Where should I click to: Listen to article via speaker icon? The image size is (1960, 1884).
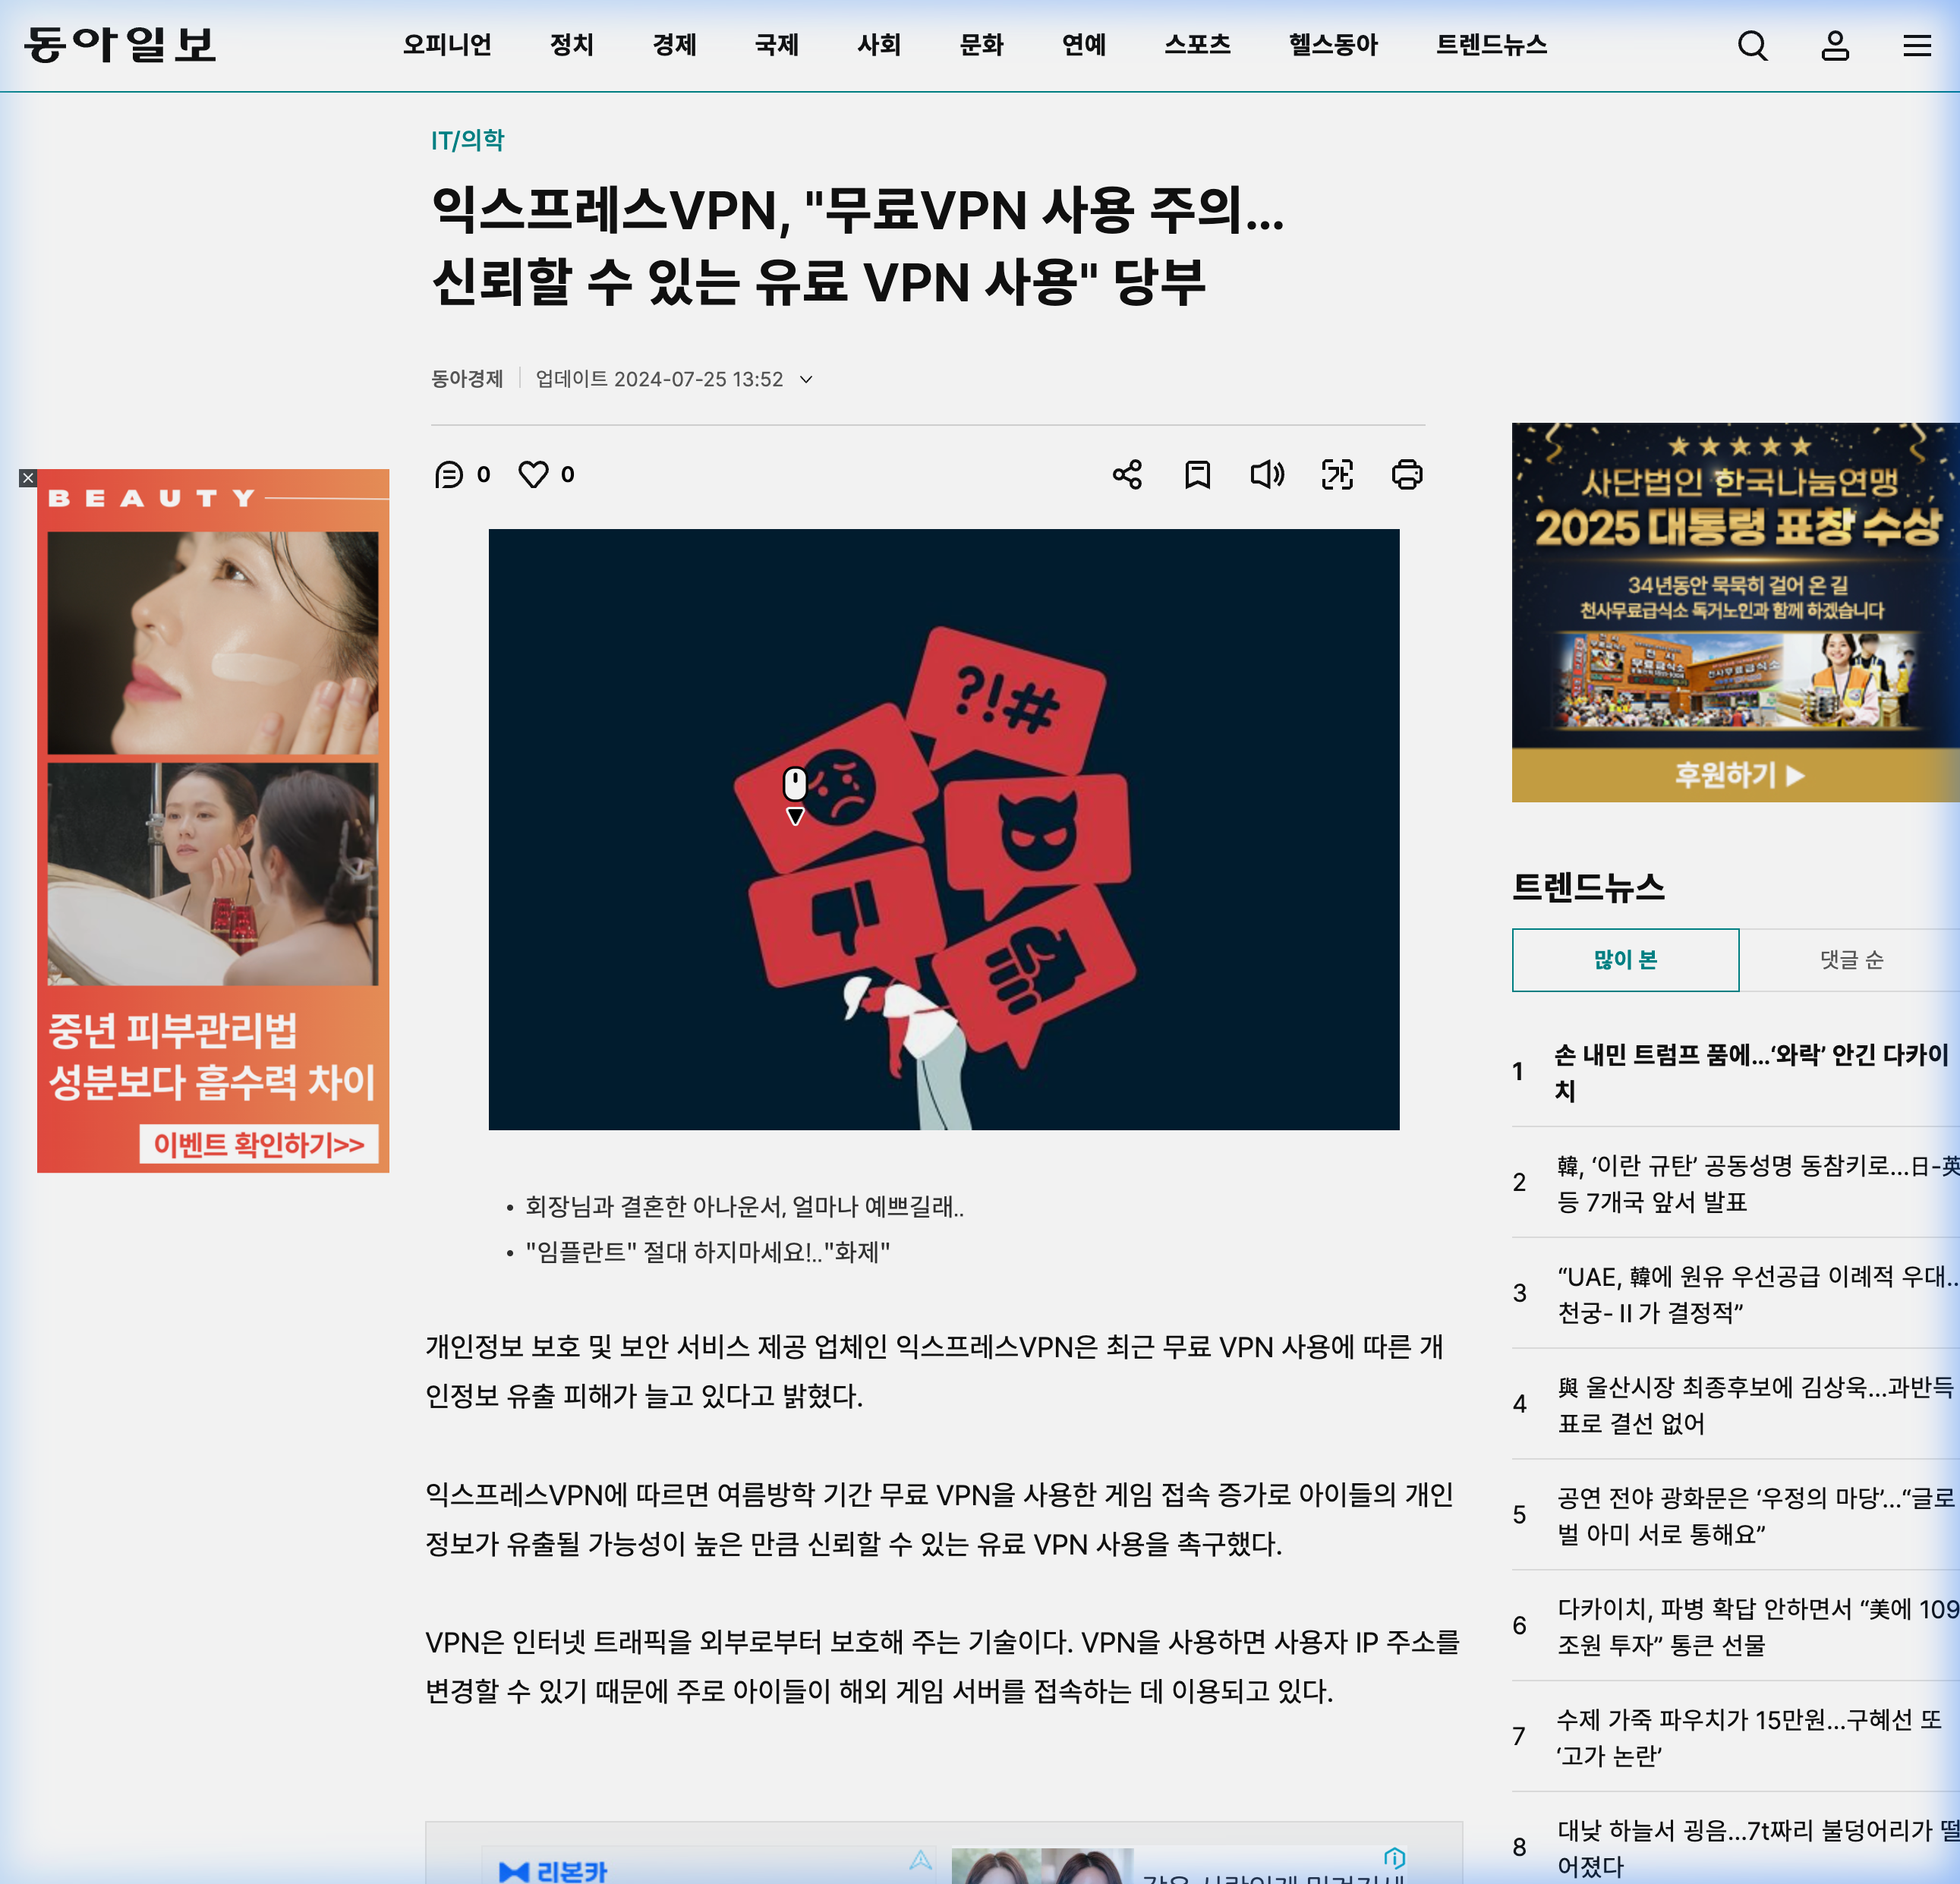tap(1267, 474)
